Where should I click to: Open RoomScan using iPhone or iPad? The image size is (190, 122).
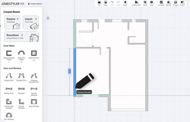click(x=22, y=36)
